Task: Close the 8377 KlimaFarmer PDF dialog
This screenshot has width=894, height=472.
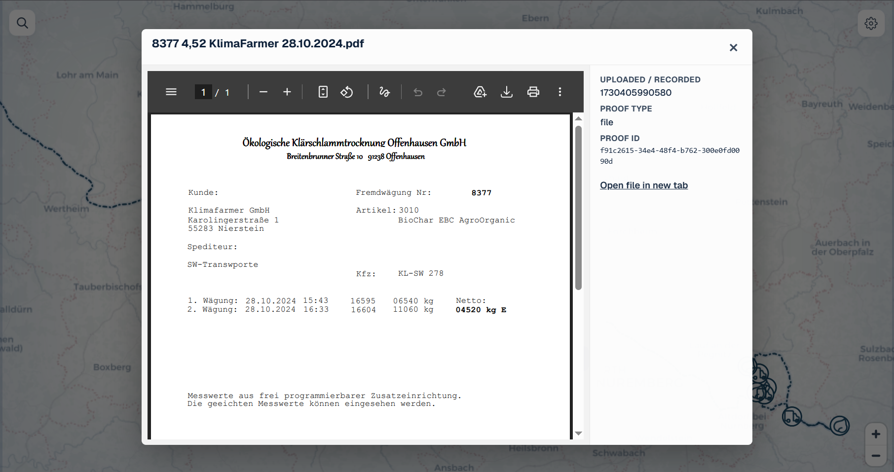Action: 733,47
